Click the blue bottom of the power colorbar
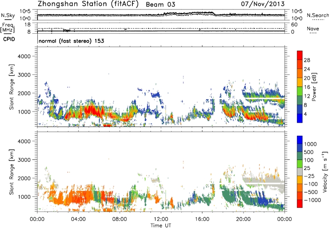Viewport: 329px width, 228px height. pos(300,118)
